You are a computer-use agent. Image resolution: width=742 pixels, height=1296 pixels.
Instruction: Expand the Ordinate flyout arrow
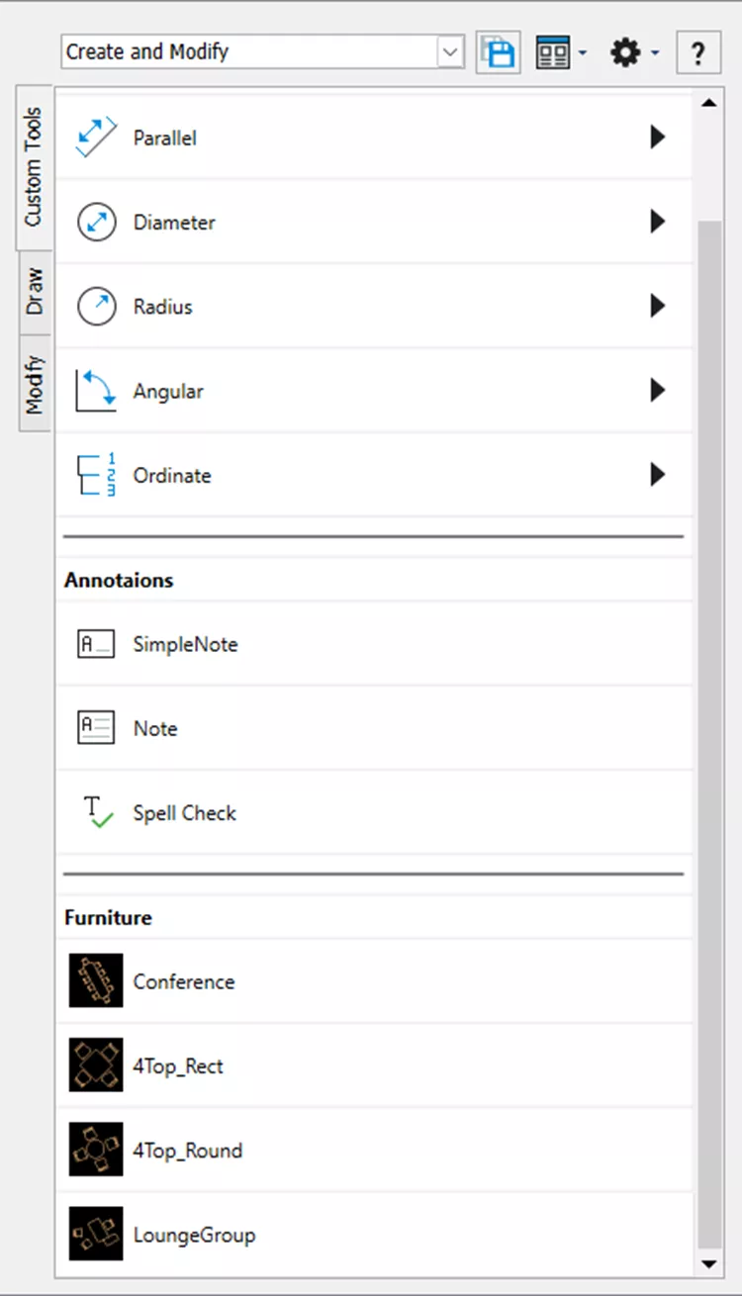pyautogui.click(x=658, y=476)
